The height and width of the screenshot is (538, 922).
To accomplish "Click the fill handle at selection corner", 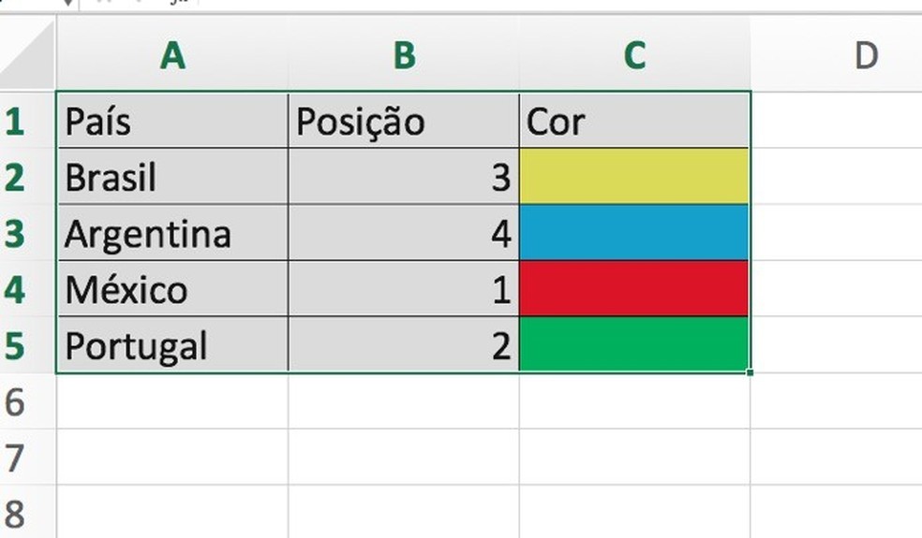I will tap(751, 372).
